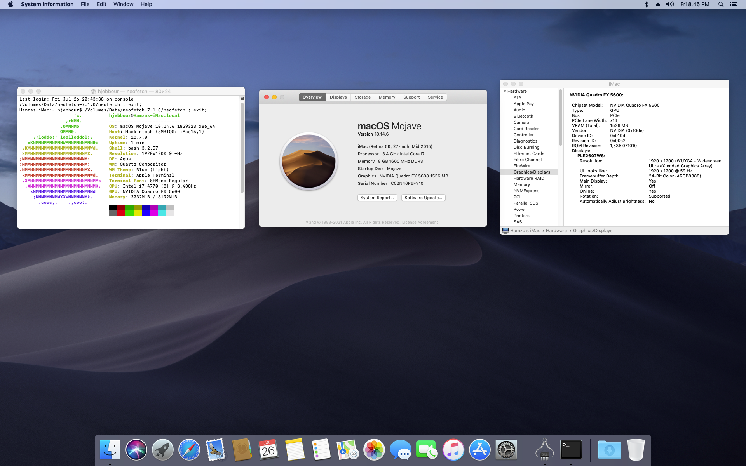
Task: Open Notes app in Dock
Action: (x=295, y=450)
